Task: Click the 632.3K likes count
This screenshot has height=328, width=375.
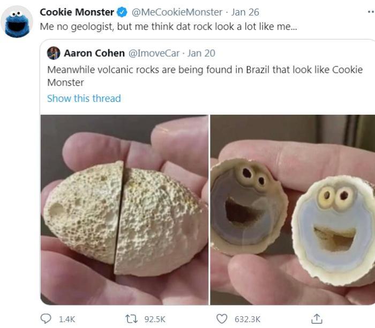Action: click(x=247, y=319)
